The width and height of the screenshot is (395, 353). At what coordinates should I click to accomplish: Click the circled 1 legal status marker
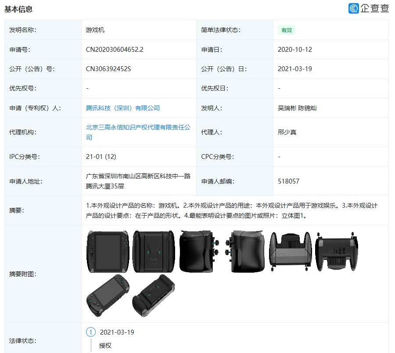(x=91, y=332)
